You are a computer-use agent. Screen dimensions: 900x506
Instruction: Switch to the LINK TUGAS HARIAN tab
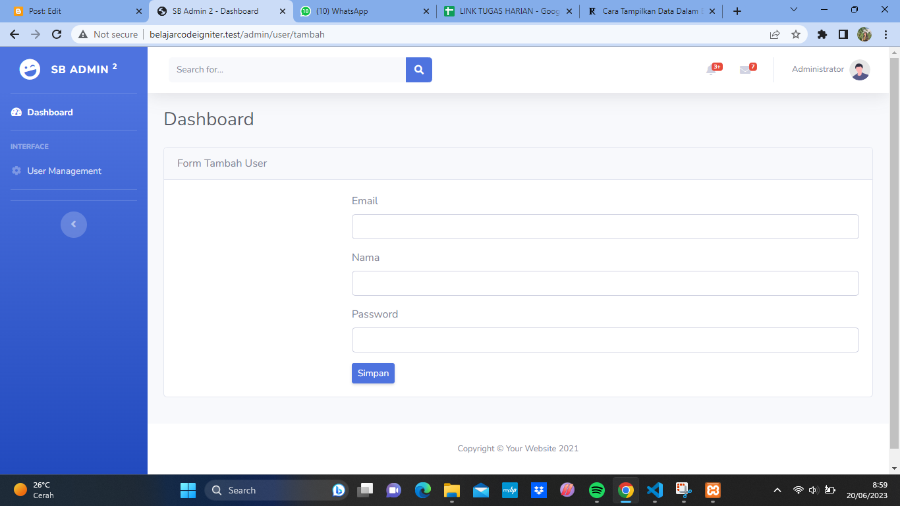pyautogui.click(x=509, y=11)
